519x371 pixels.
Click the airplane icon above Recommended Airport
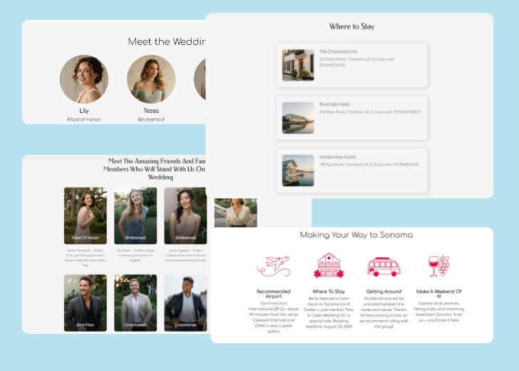[x=274, y=266]
